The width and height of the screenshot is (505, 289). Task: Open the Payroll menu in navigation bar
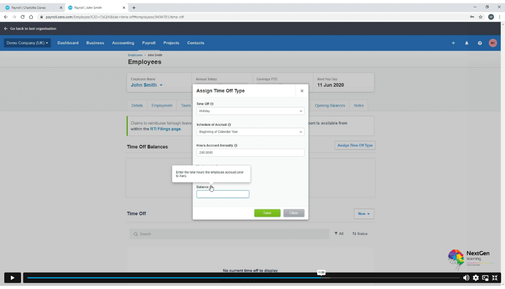(x=148, y=43)
